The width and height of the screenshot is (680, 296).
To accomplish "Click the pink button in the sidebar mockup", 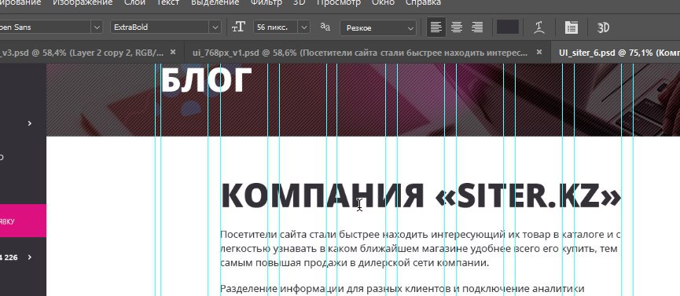I will [x=23, y=221].
